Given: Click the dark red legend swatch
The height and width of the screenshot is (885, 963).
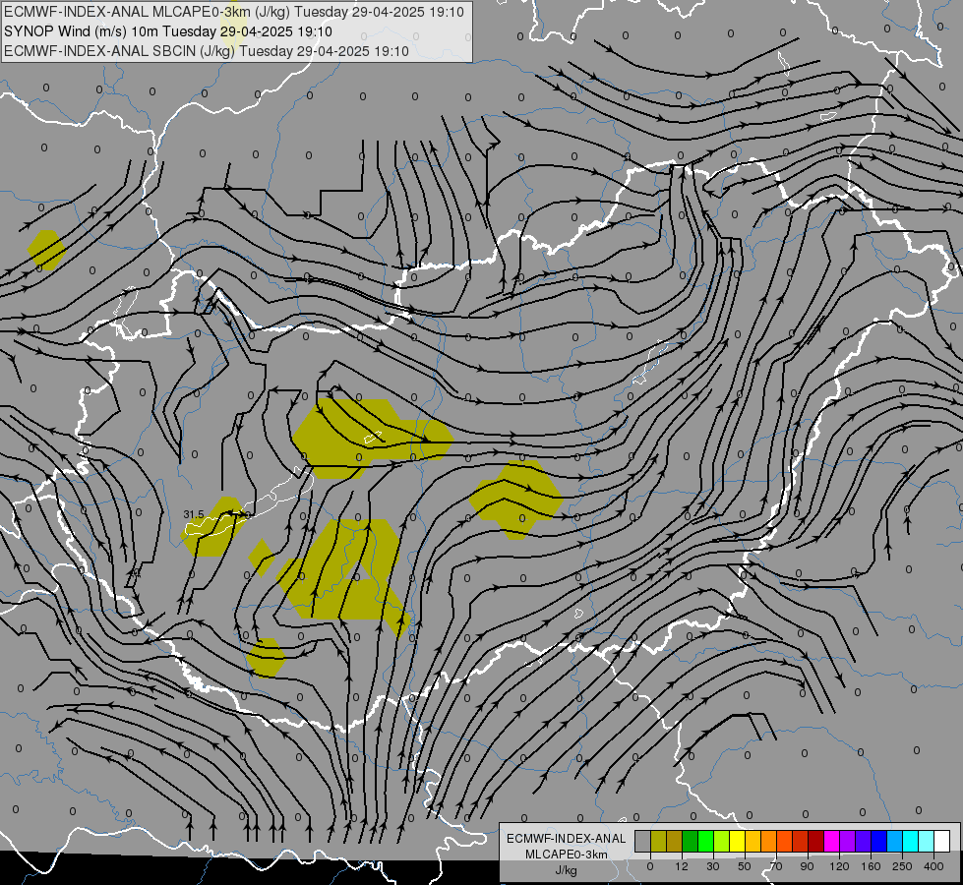Looking at the screenshot, I should click(x=816, y=841).
